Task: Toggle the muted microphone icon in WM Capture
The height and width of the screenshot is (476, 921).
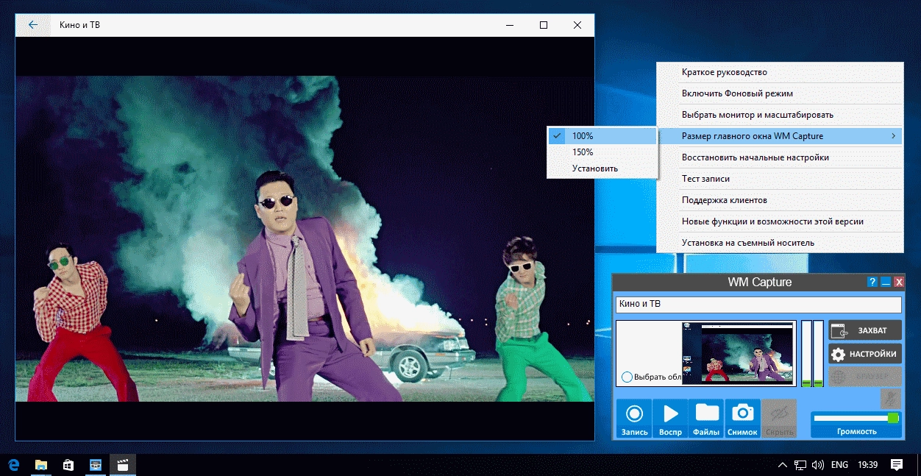Action: coord(891,398)
